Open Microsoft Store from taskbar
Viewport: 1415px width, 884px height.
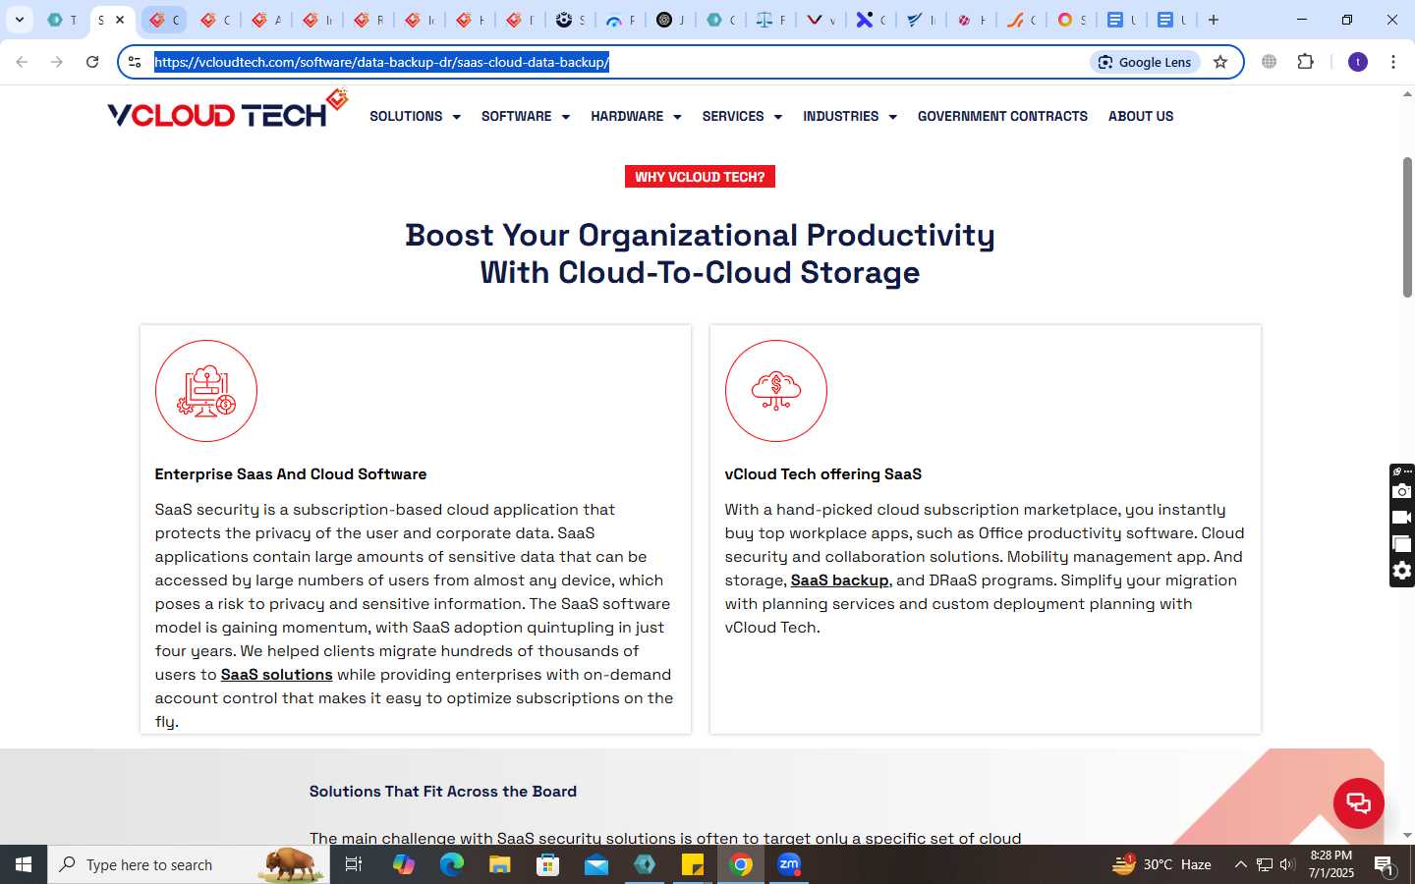click(x=547, y=864)
